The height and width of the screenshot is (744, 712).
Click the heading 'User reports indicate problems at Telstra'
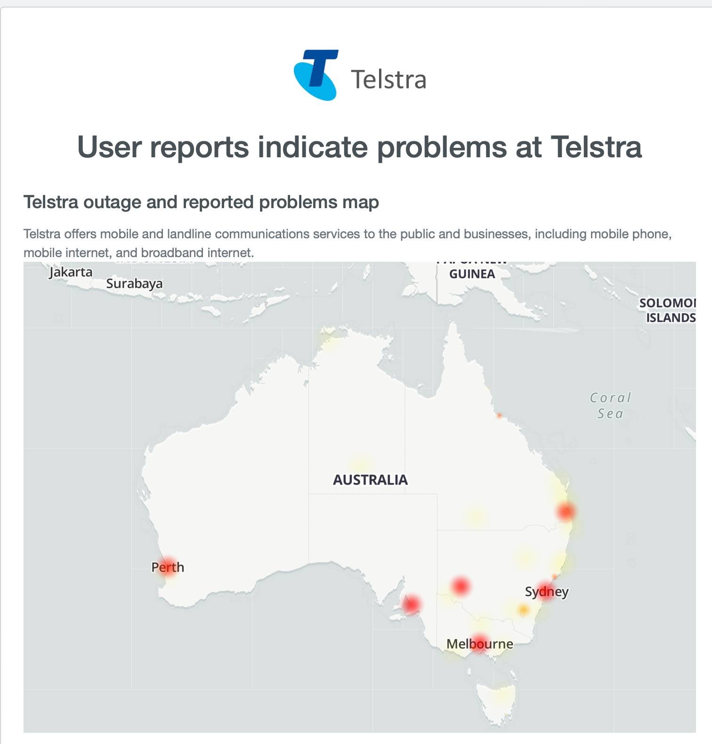click(359, 147)
